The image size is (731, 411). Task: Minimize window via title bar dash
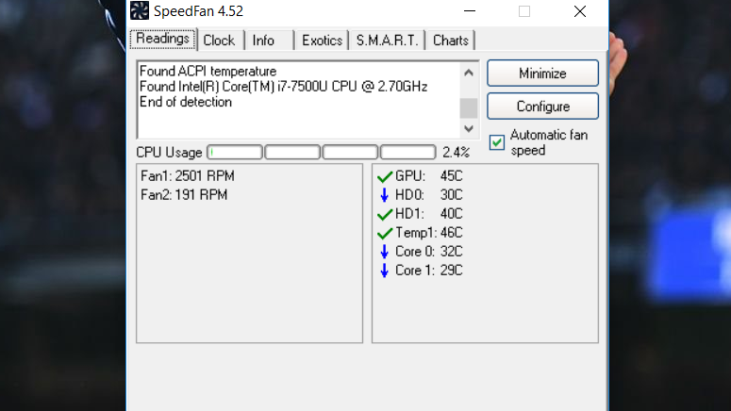click(470, 11)
